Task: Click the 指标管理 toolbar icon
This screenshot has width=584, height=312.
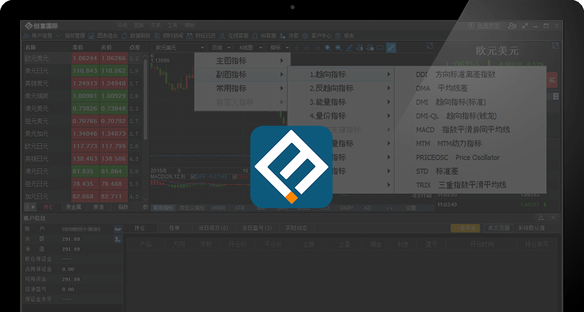Action: point(59,36)
